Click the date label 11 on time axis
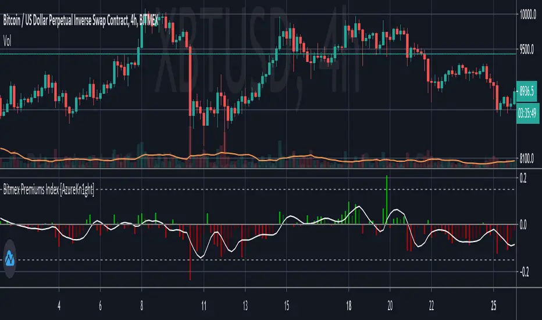542x320 pixels. tap(204, 306)
